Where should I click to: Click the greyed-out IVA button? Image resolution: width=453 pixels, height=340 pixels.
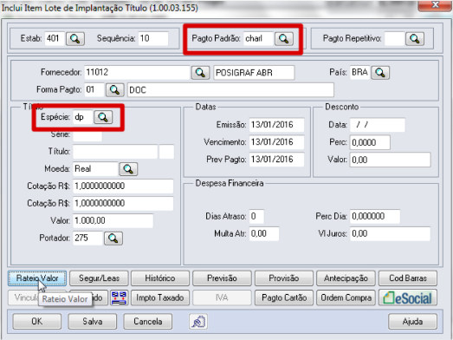click(222, 298)
